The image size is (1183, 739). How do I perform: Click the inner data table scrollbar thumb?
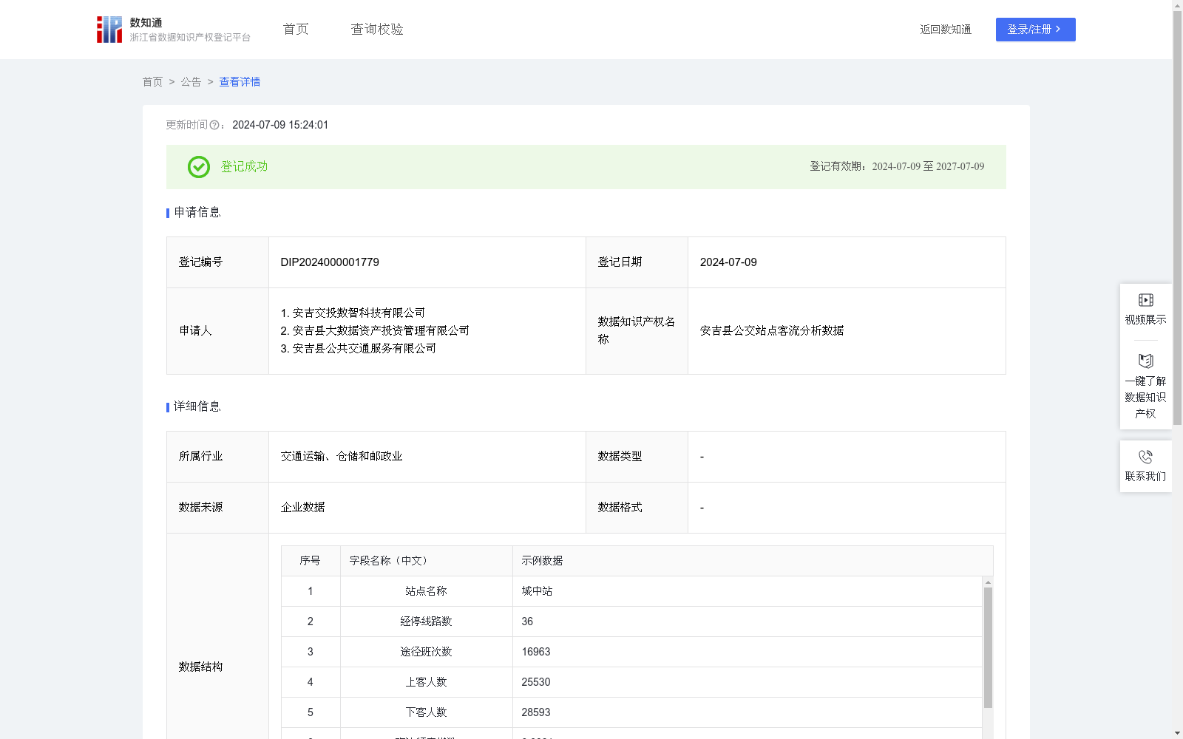(988, 648)
